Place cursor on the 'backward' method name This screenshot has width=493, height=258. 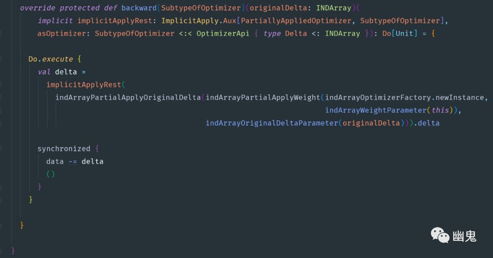[139, 8]
